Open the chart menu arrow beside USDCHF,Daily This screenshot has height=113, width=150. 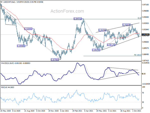point(2,2)
